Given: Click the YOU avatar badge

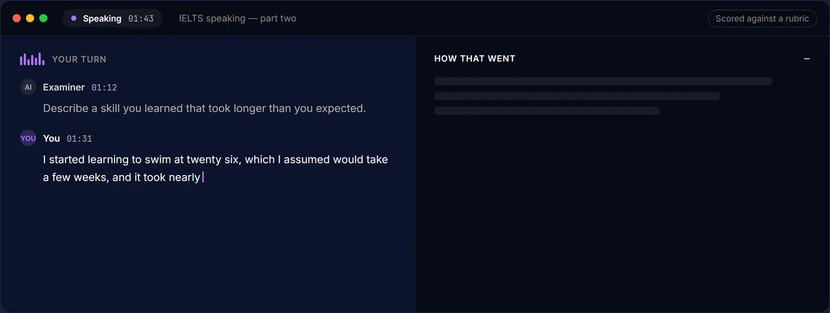Looking at the screenshot, I should [28, 138].
